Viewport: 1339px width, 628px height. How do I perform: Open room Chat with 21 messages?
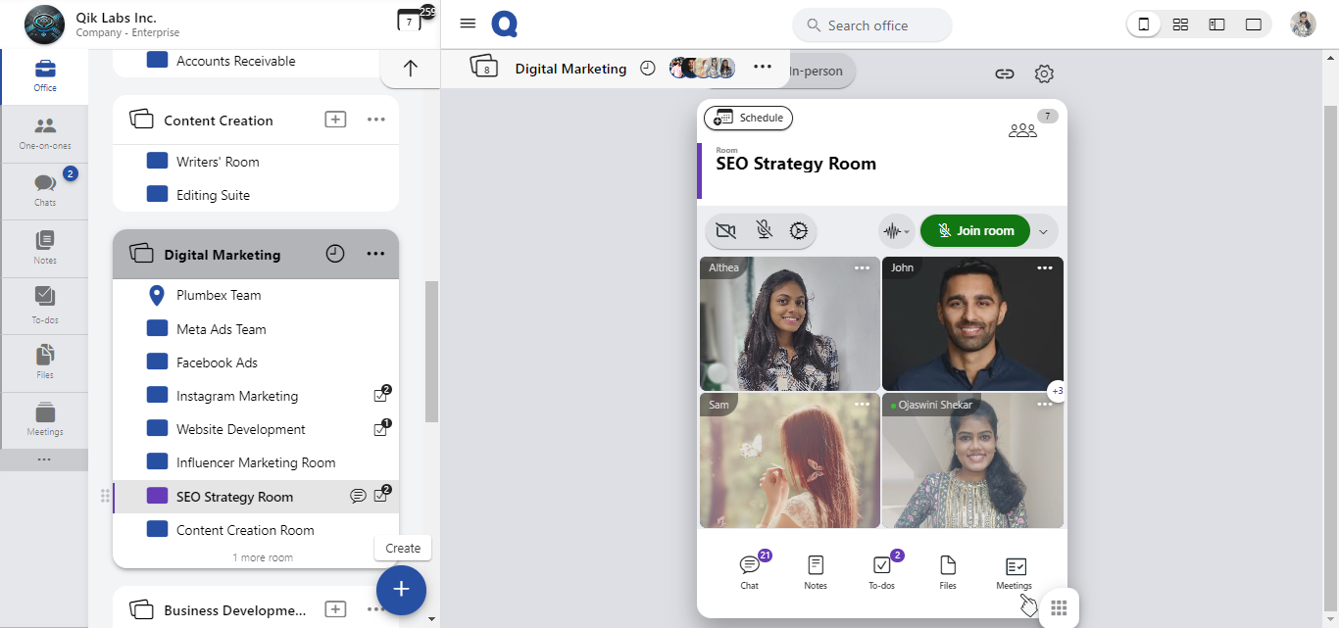750,571
